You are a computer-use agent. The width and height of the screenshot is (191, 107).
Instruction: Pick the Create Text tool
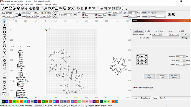tap(4, 49)
